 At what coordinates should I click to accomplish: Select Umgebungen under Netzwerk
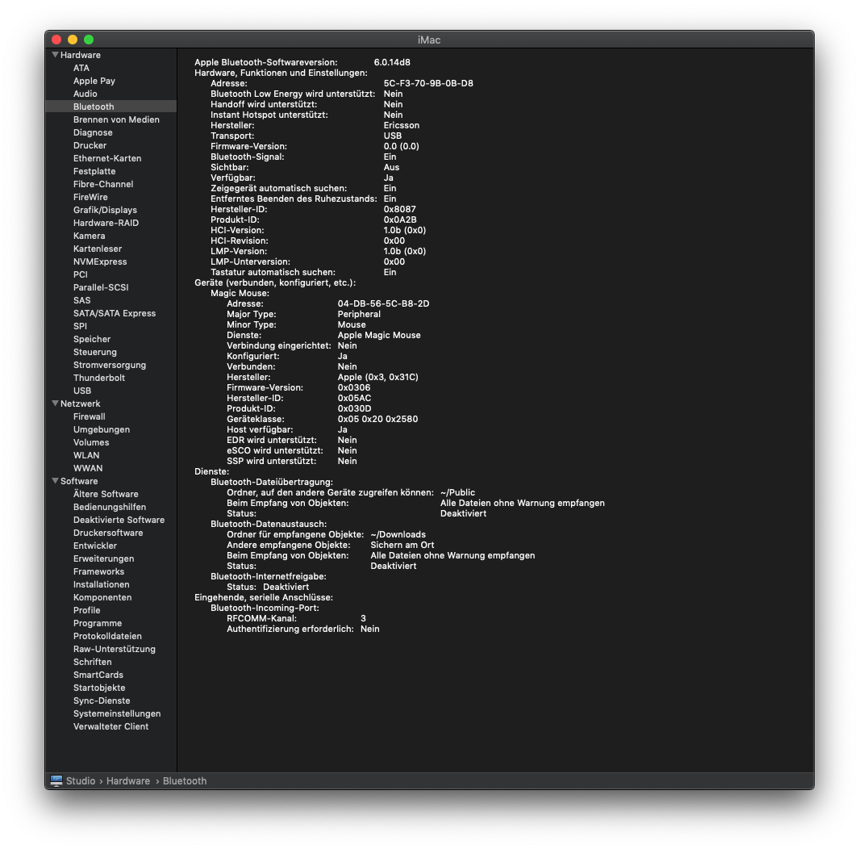click(102, 429)
